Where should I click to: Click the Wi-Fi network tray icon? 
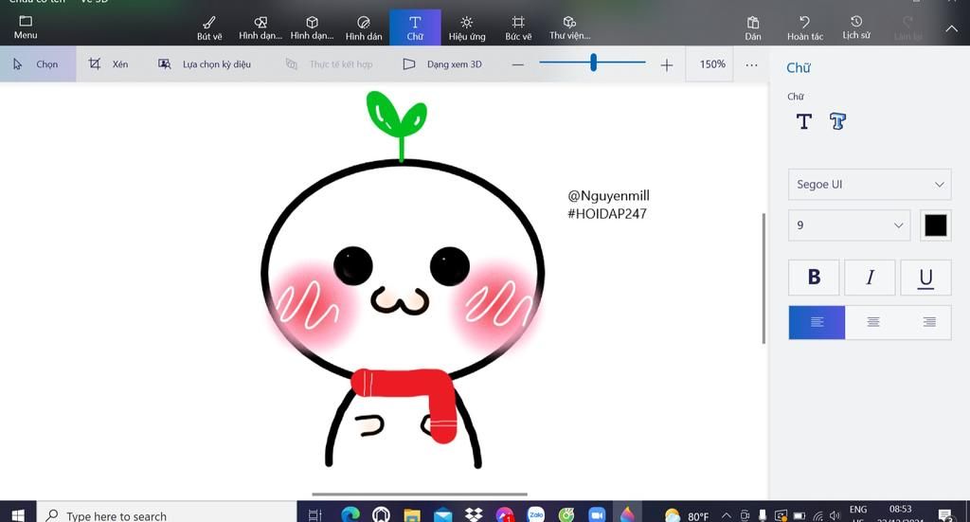tap(817, 515)
